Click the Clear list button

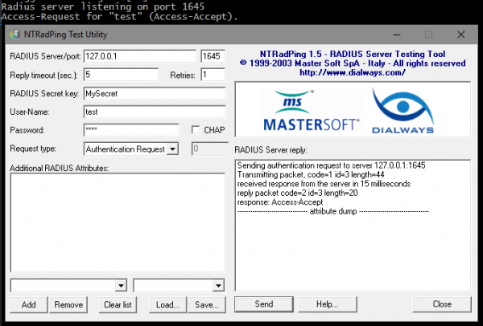tap(118, 304)
